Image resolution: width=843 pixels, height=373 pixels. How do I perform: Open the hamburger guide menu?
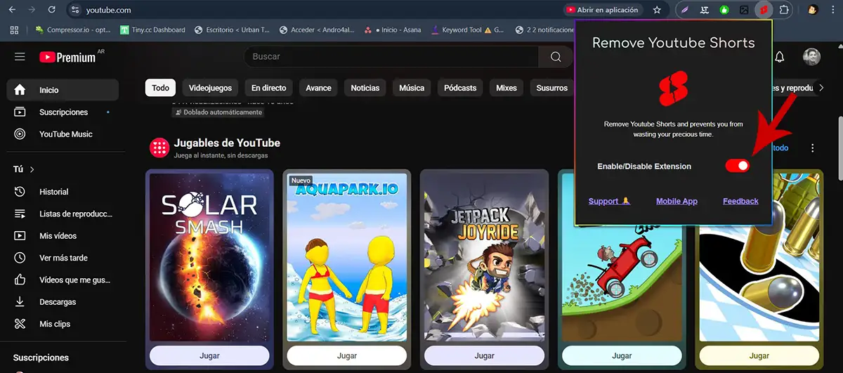20,57
